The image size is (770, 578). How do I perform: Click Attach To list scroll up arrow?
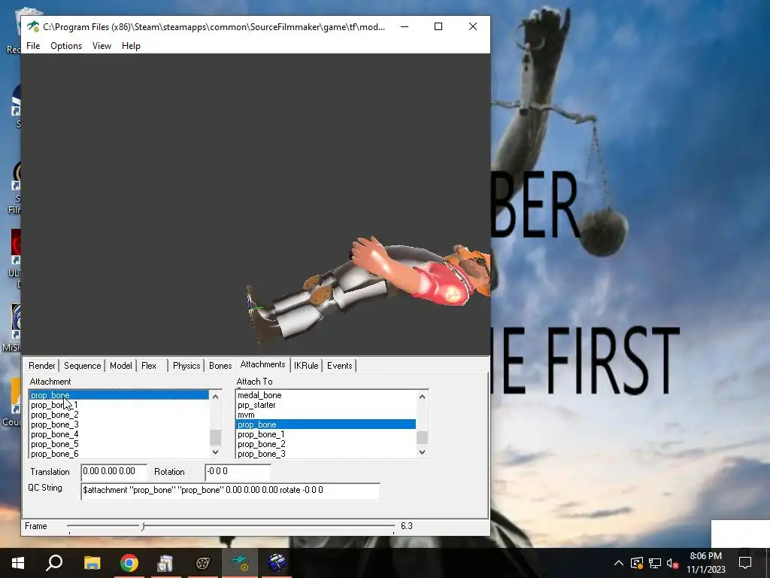click(423, 397)
